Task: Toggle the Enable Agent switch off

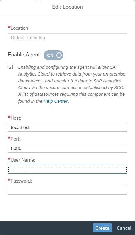Action: [x=54, y=55]
